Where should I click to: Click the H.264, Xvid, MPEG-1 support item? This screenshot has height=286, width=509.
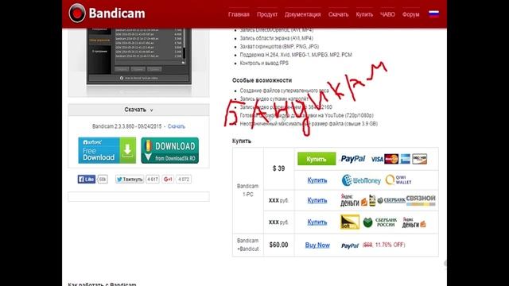pyautogui.click(x=296, y=55)
